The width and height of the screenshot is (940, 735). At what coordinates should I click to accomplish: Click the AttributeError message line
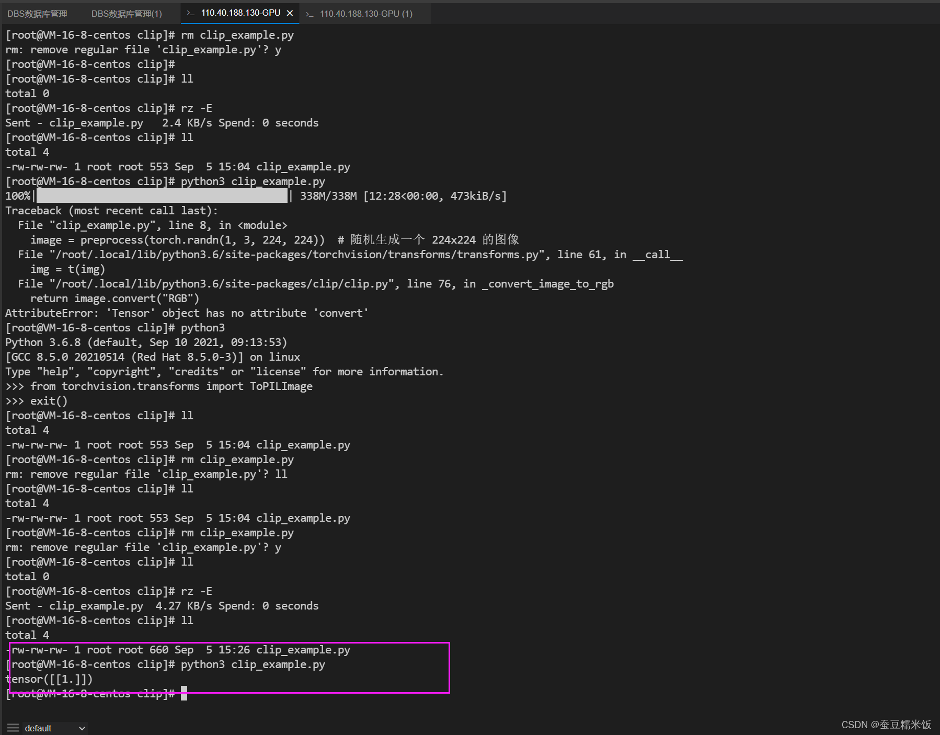point(187,313)
